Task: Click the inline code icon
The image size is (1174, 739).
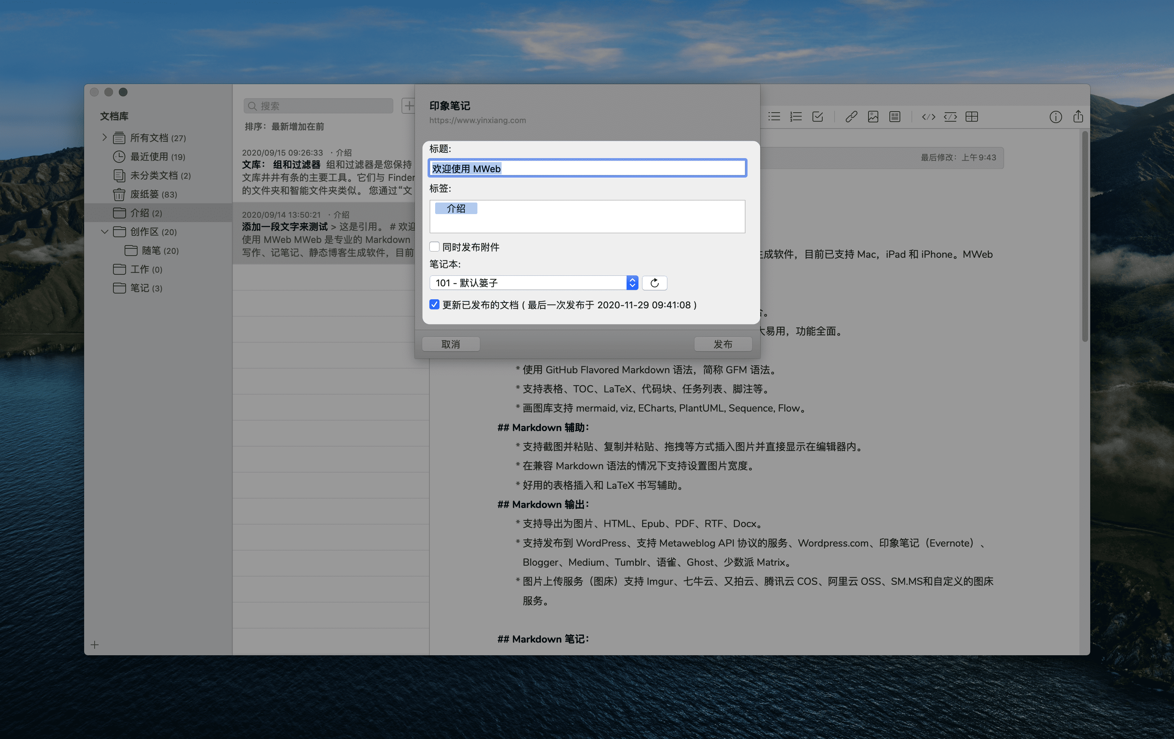Action: click(928, 117)
